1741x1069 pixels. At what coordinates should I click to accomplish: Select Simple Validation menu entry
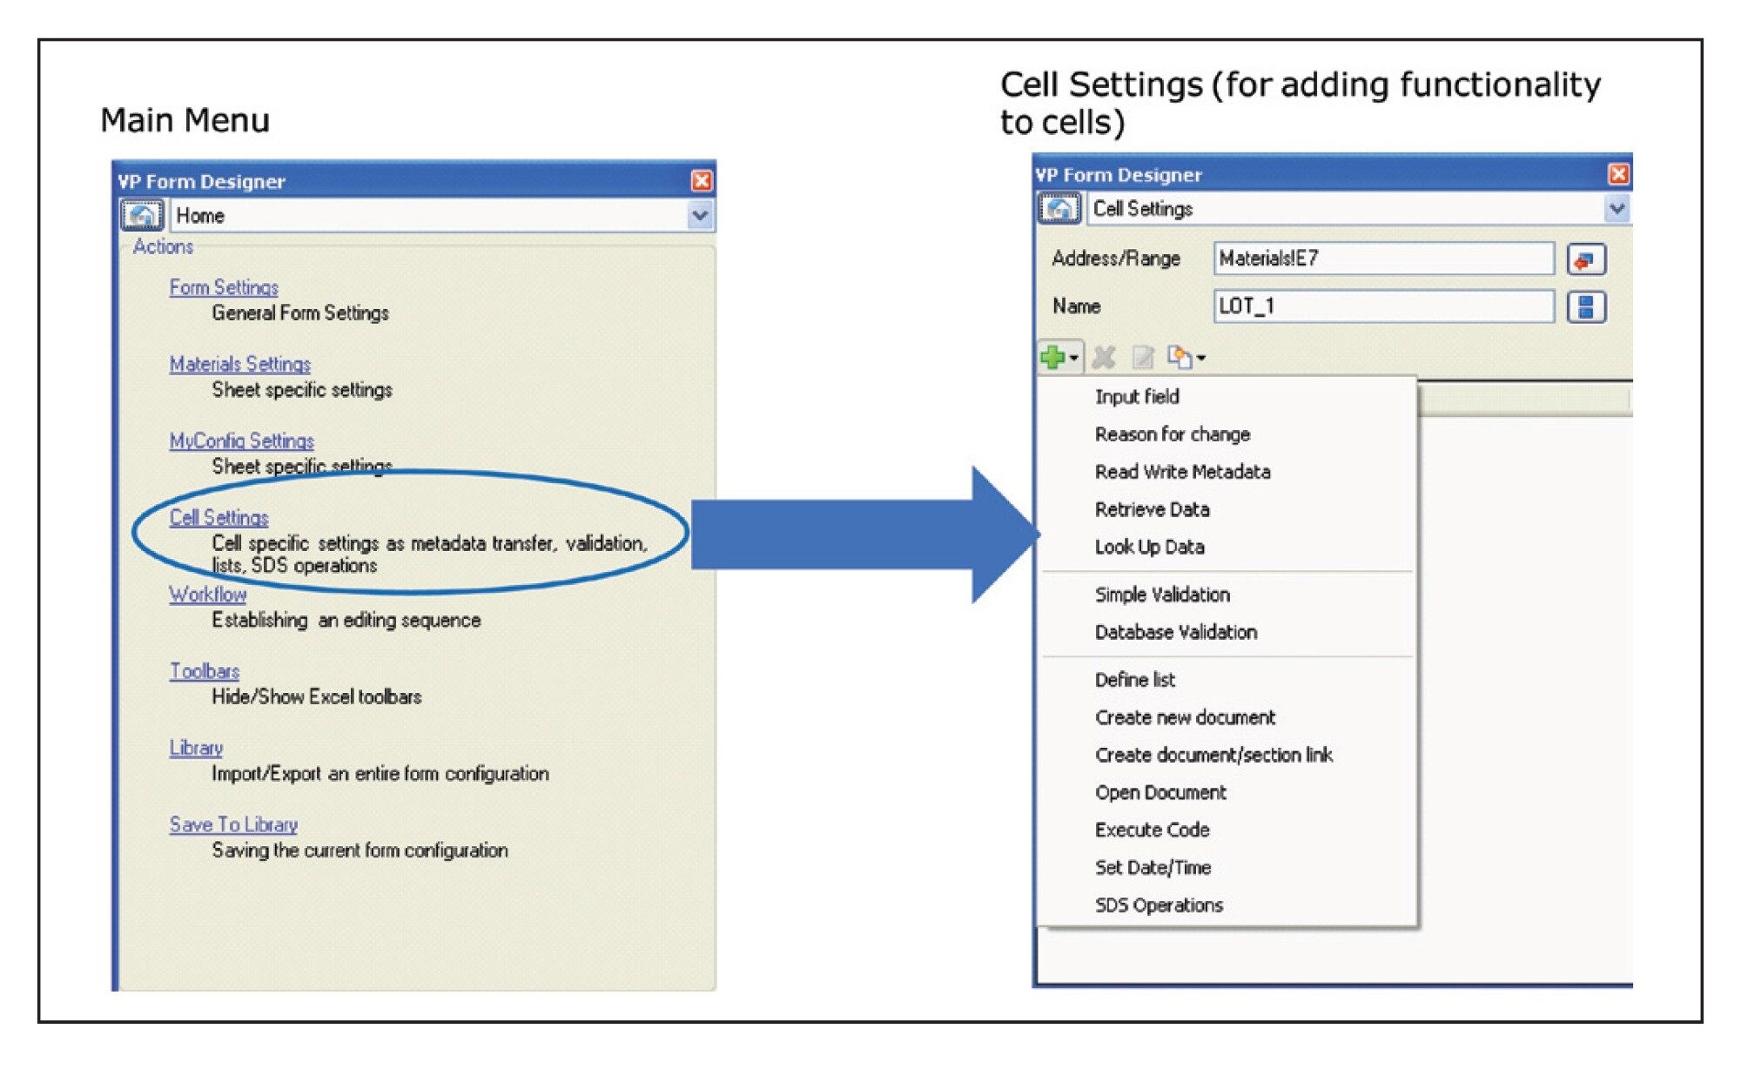tap(1162, 595)
